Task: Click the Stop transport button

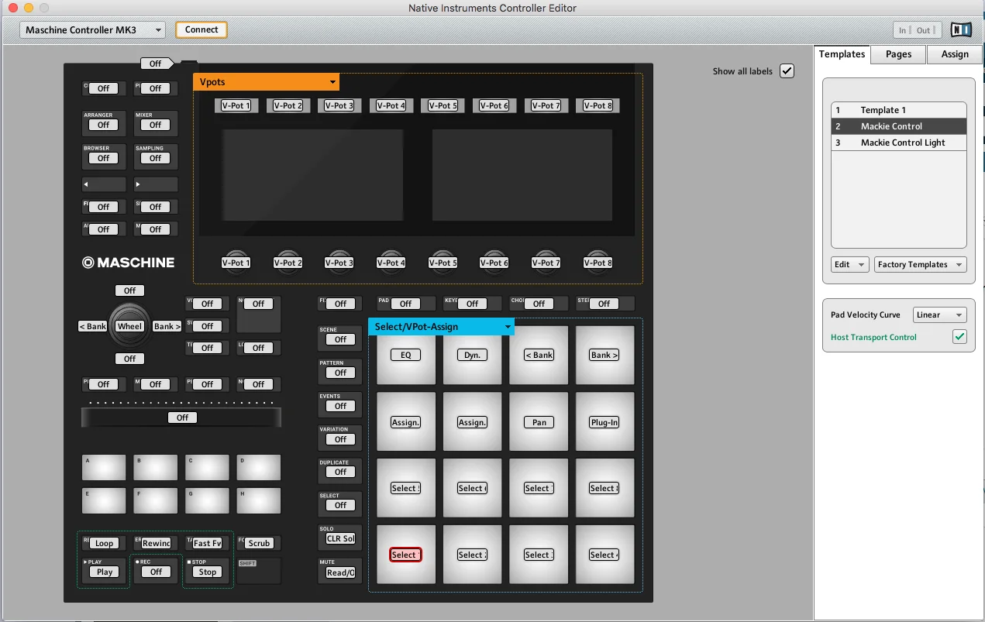Action: click(208, 572)
